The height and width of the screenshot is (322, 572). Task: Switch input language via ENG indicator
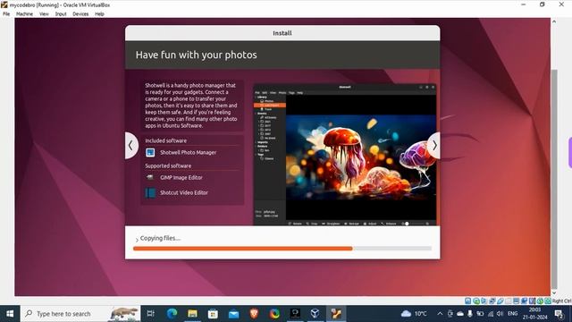(512, 314)
